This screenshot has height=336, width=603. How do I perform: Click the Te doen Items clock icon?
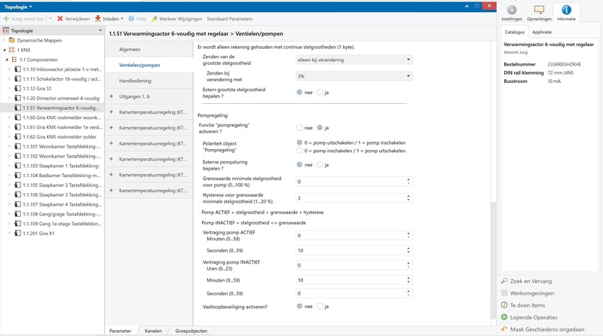(x=504, y=304)
